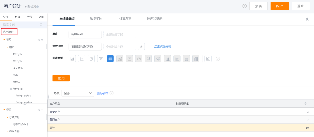Collapse the 客户 tree node
This screenshot has height=137, width=314.
coord(8,47)
